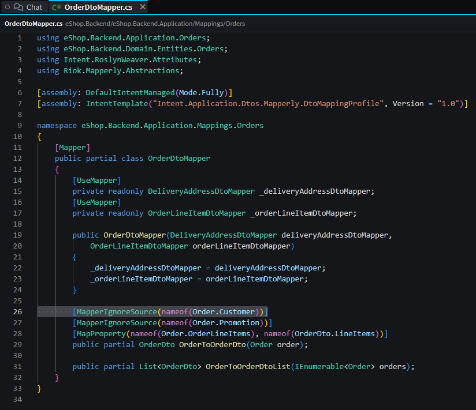Click the C# file icon in tab

click(57, 7)
